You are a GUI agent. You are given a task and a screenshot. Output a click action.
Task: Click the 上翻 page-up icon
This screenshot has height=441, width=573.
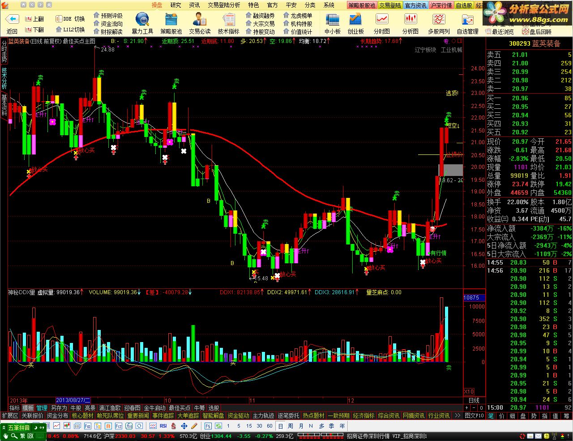(x=29, y=19)
